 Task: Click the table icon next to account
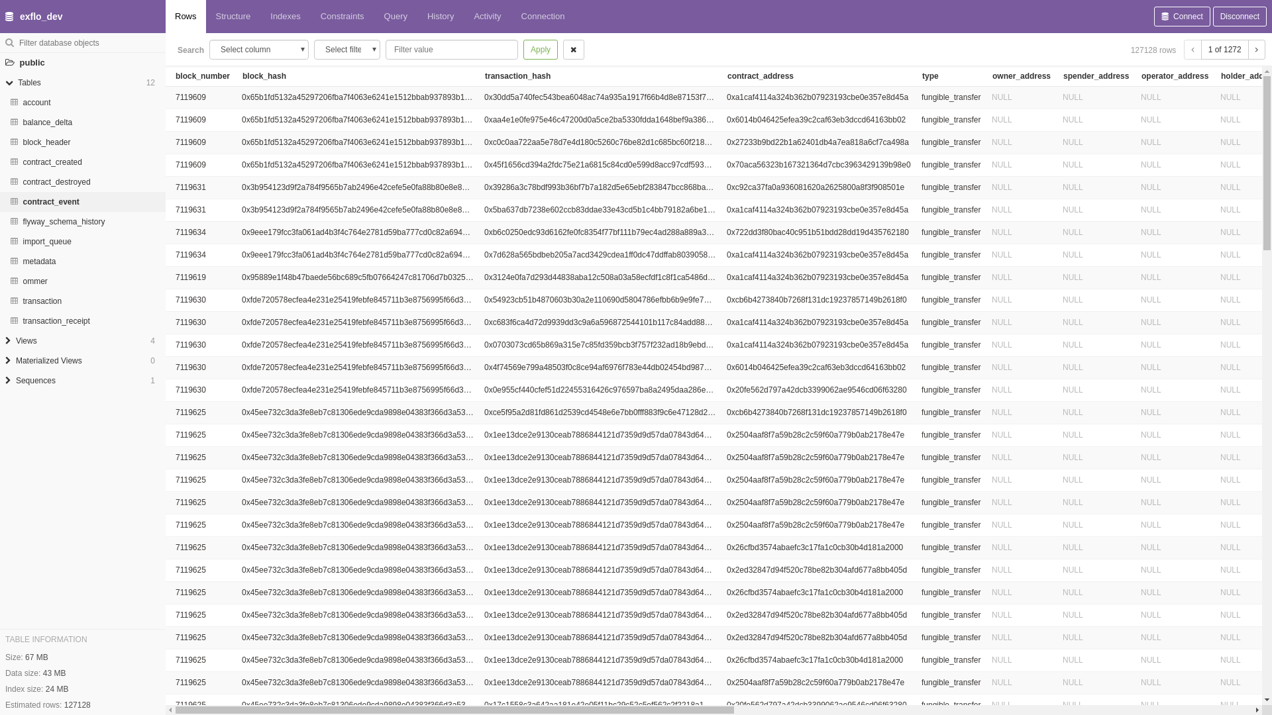14,103
